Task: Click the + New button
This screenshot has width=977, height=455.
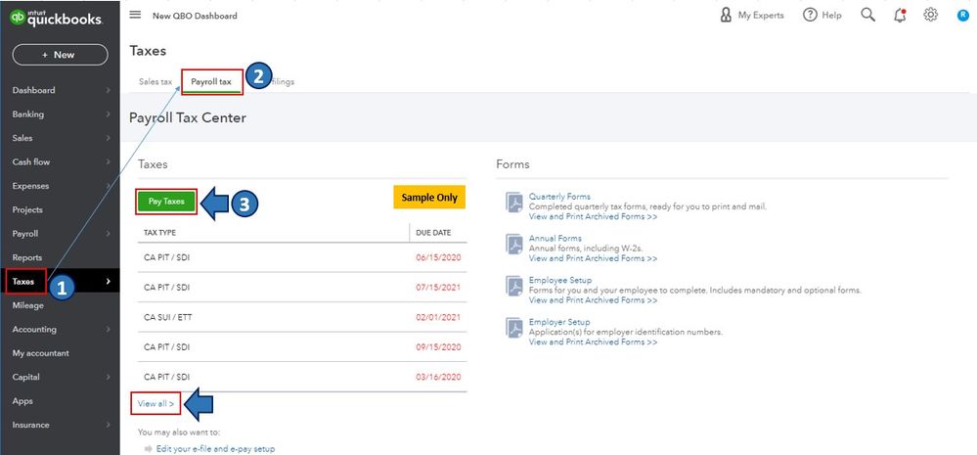Action: (59, 55)
